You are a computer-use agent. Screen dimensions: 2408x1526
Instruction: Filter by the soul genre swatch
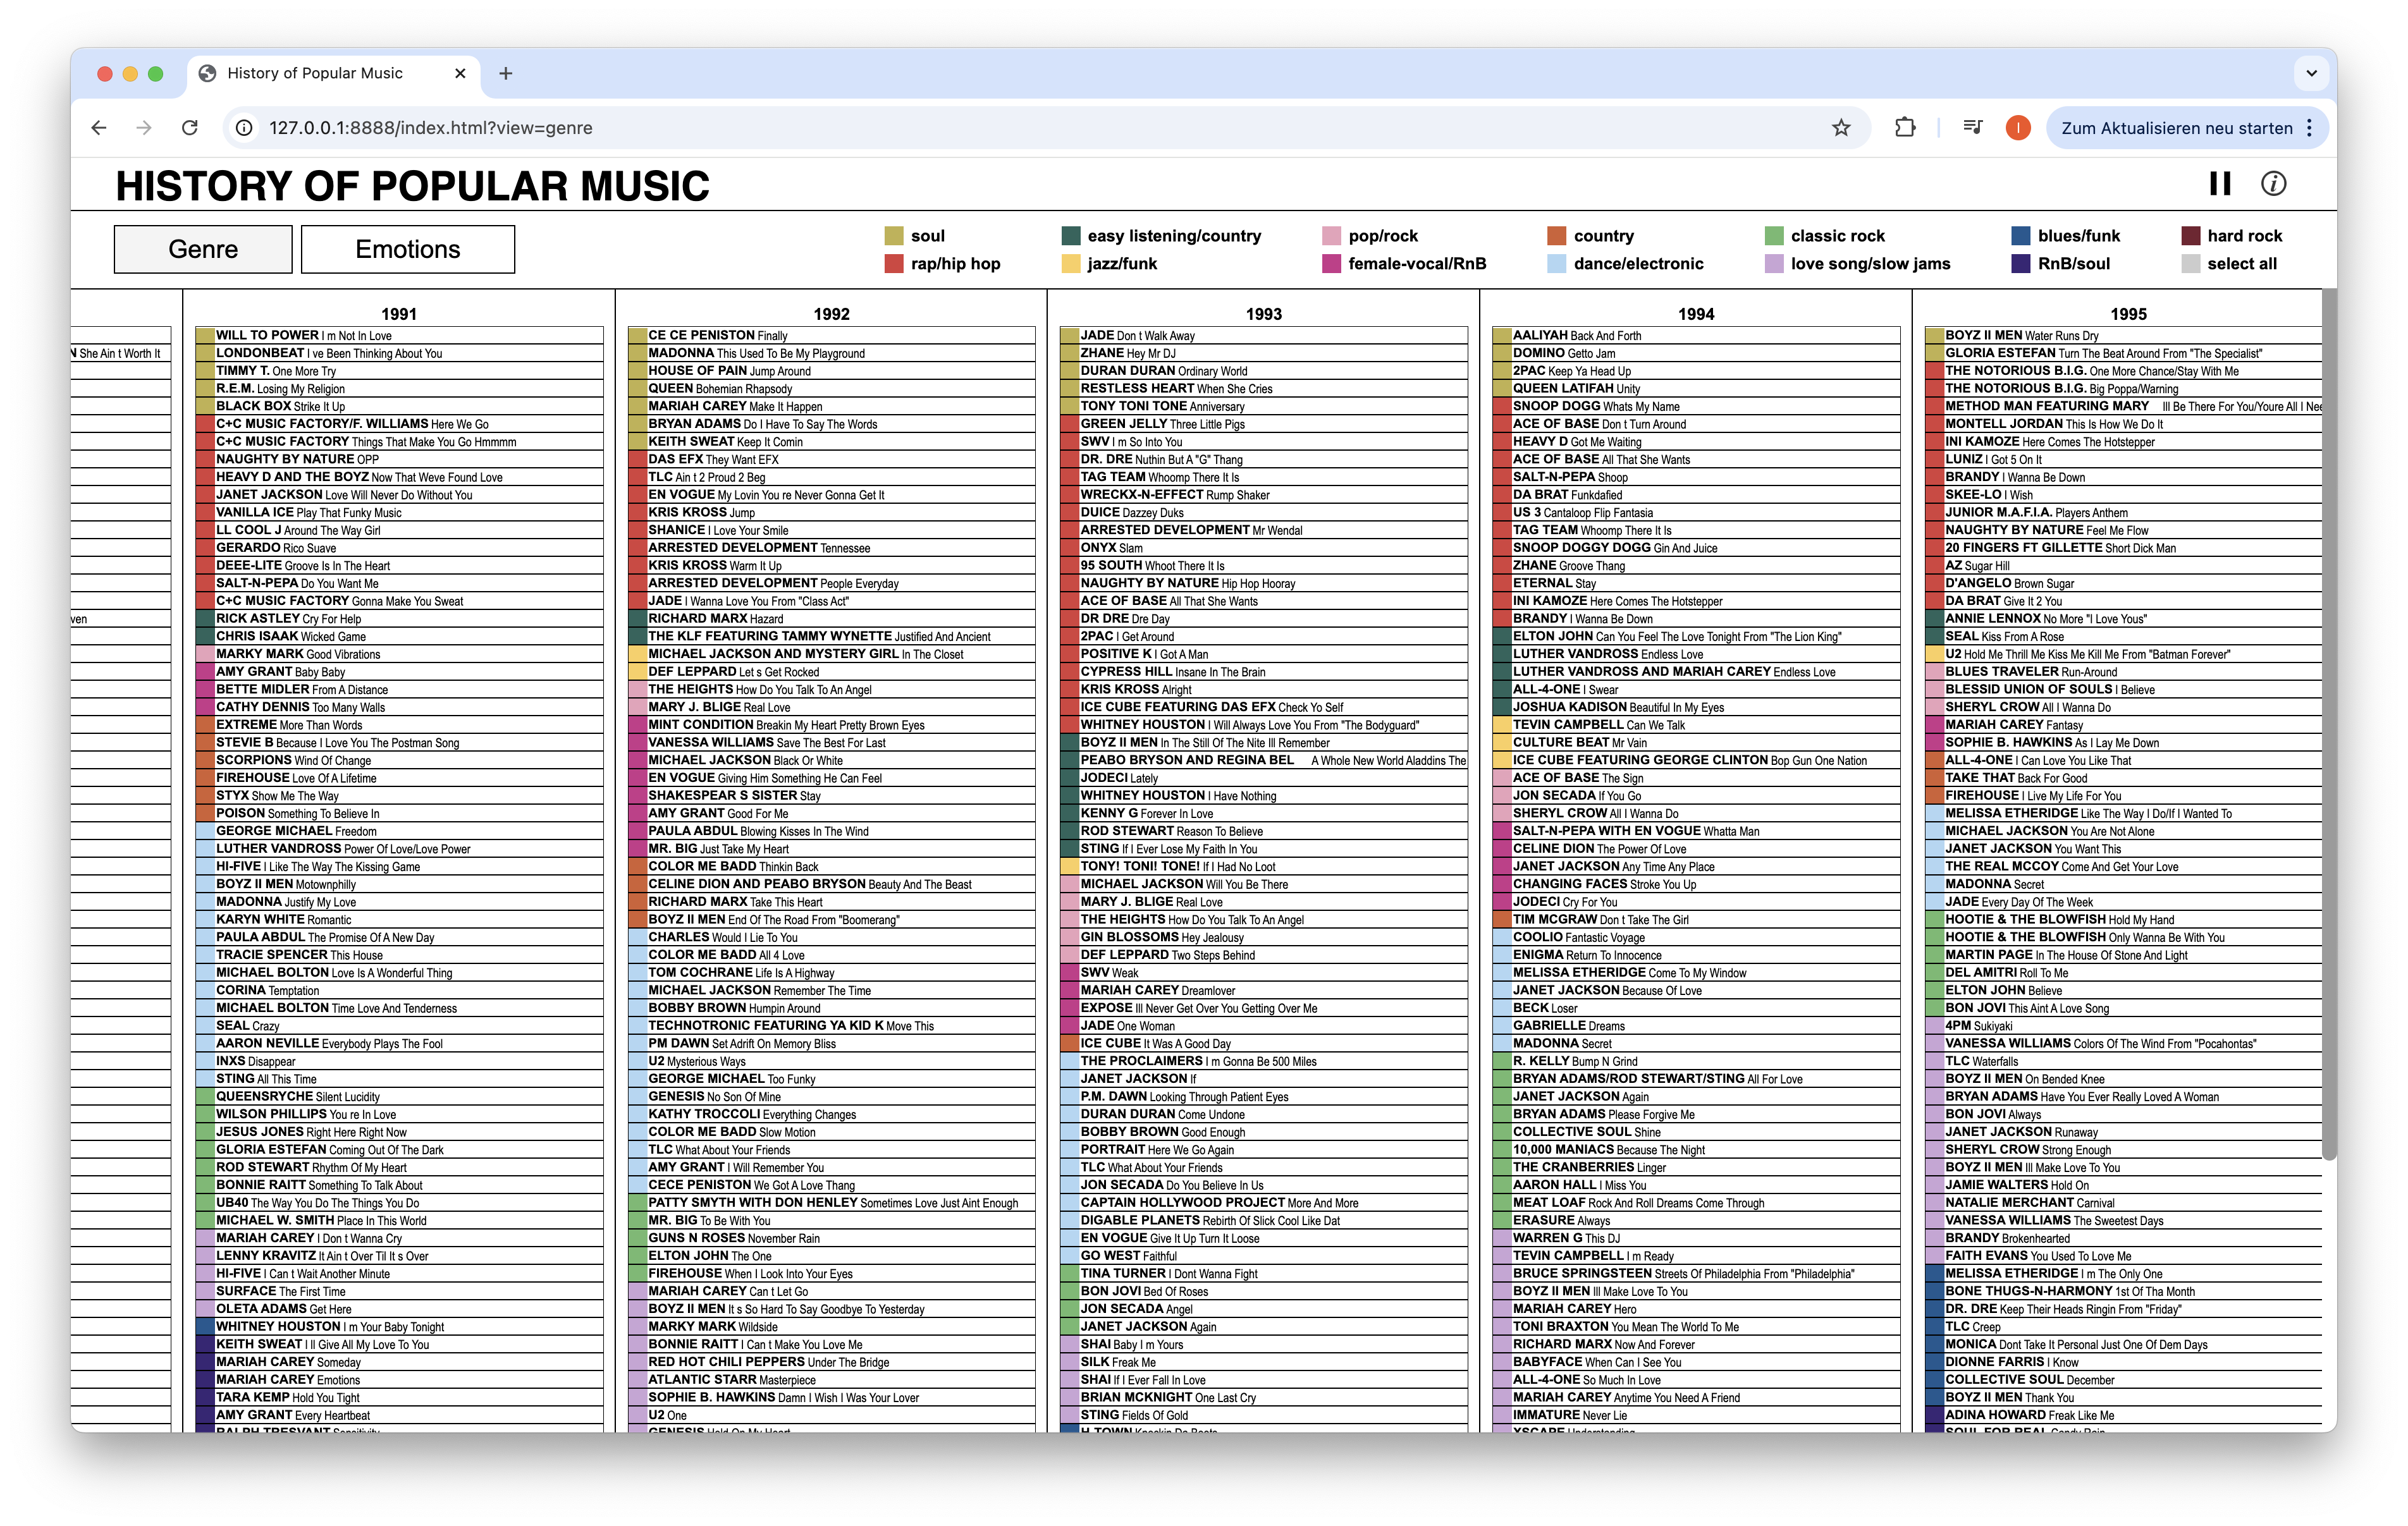coord(894,236)
